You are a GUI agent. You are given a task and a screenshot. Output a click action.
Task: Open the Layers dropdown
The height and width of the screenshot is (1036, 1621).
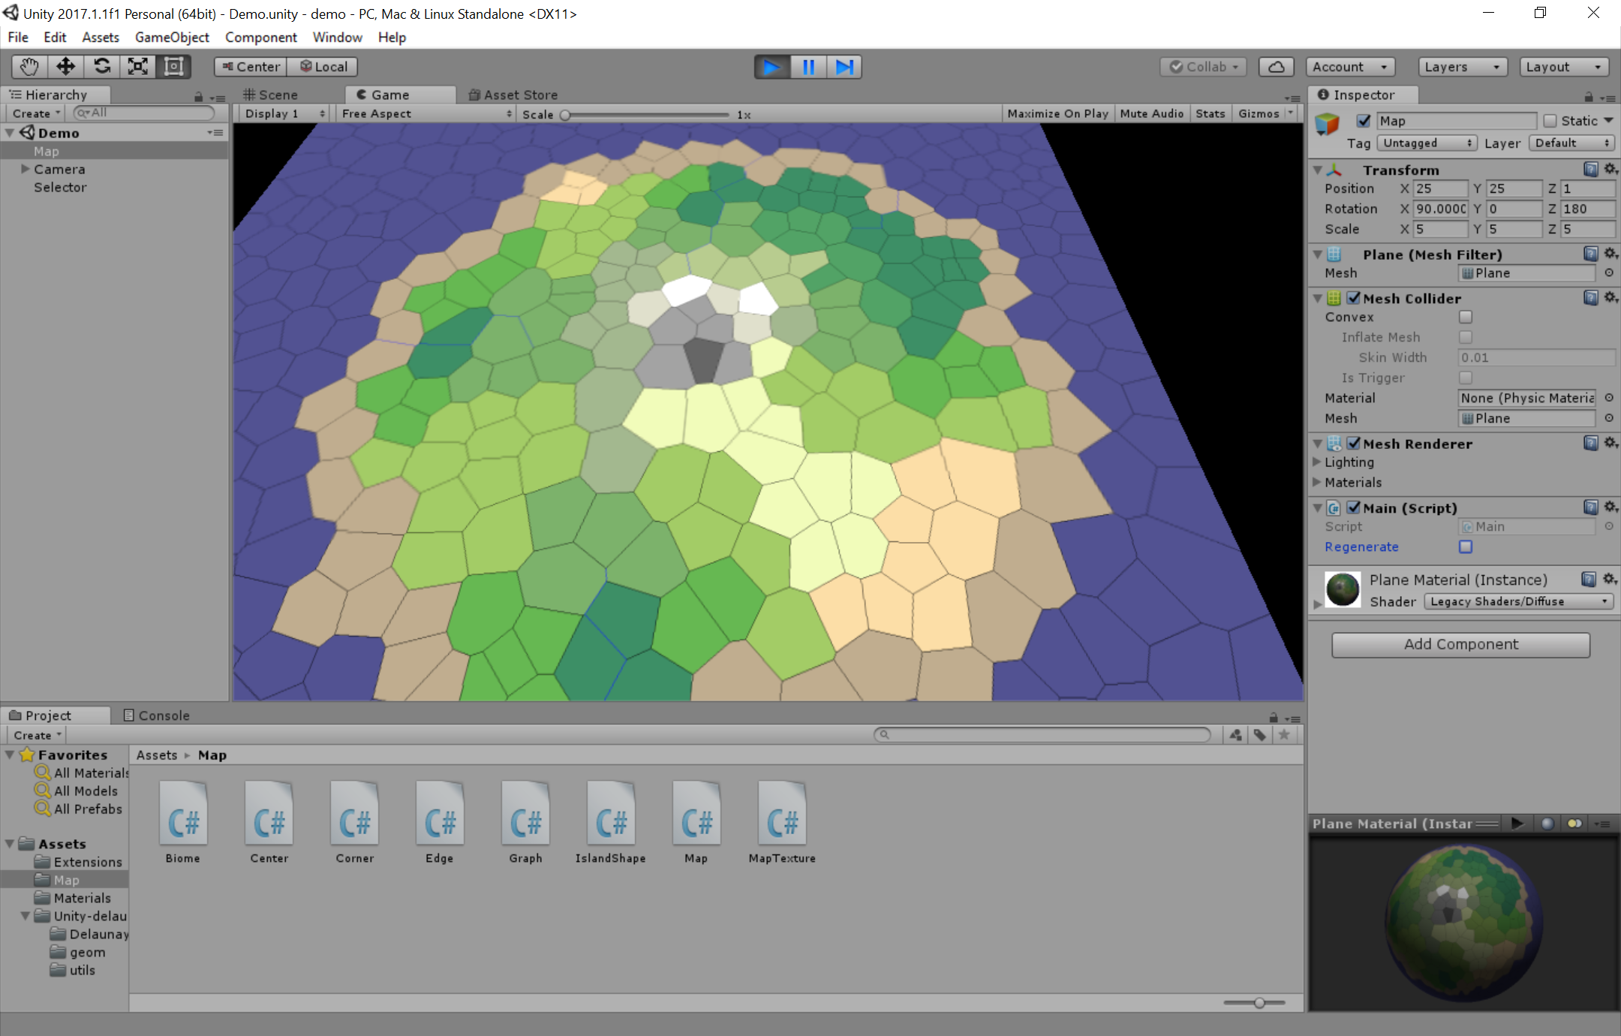tap(1462, 67)
